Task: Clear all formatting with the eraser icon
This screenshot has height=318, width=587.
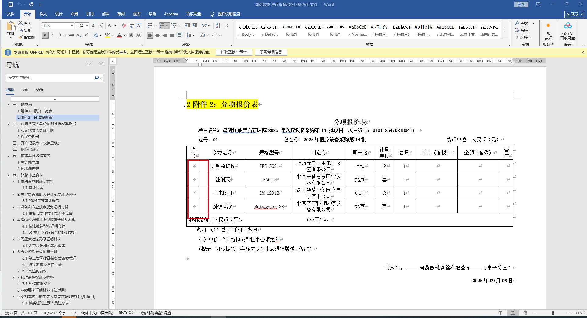Action: [124, 26]
